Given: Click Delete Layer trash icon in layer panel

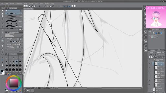Looking at the screenshot, I should (x=164, y=57).
